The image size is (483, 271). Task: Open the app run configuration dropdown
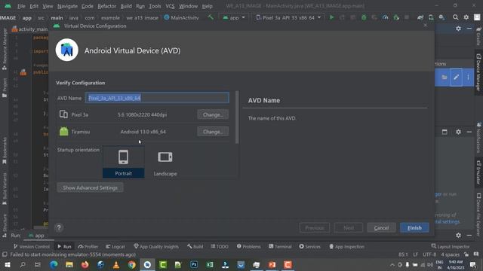(234, 17)
